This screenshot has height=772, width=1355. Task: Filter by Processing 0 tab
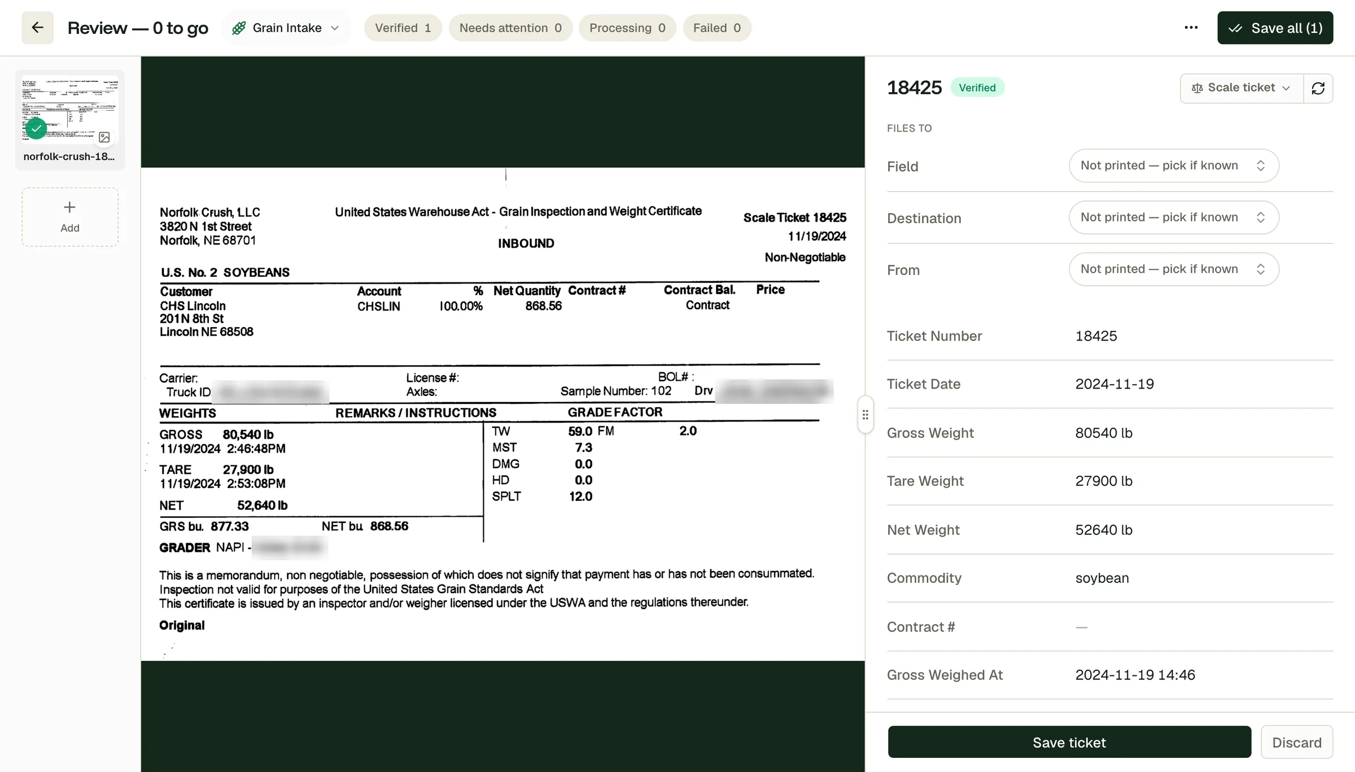[627, 28]
